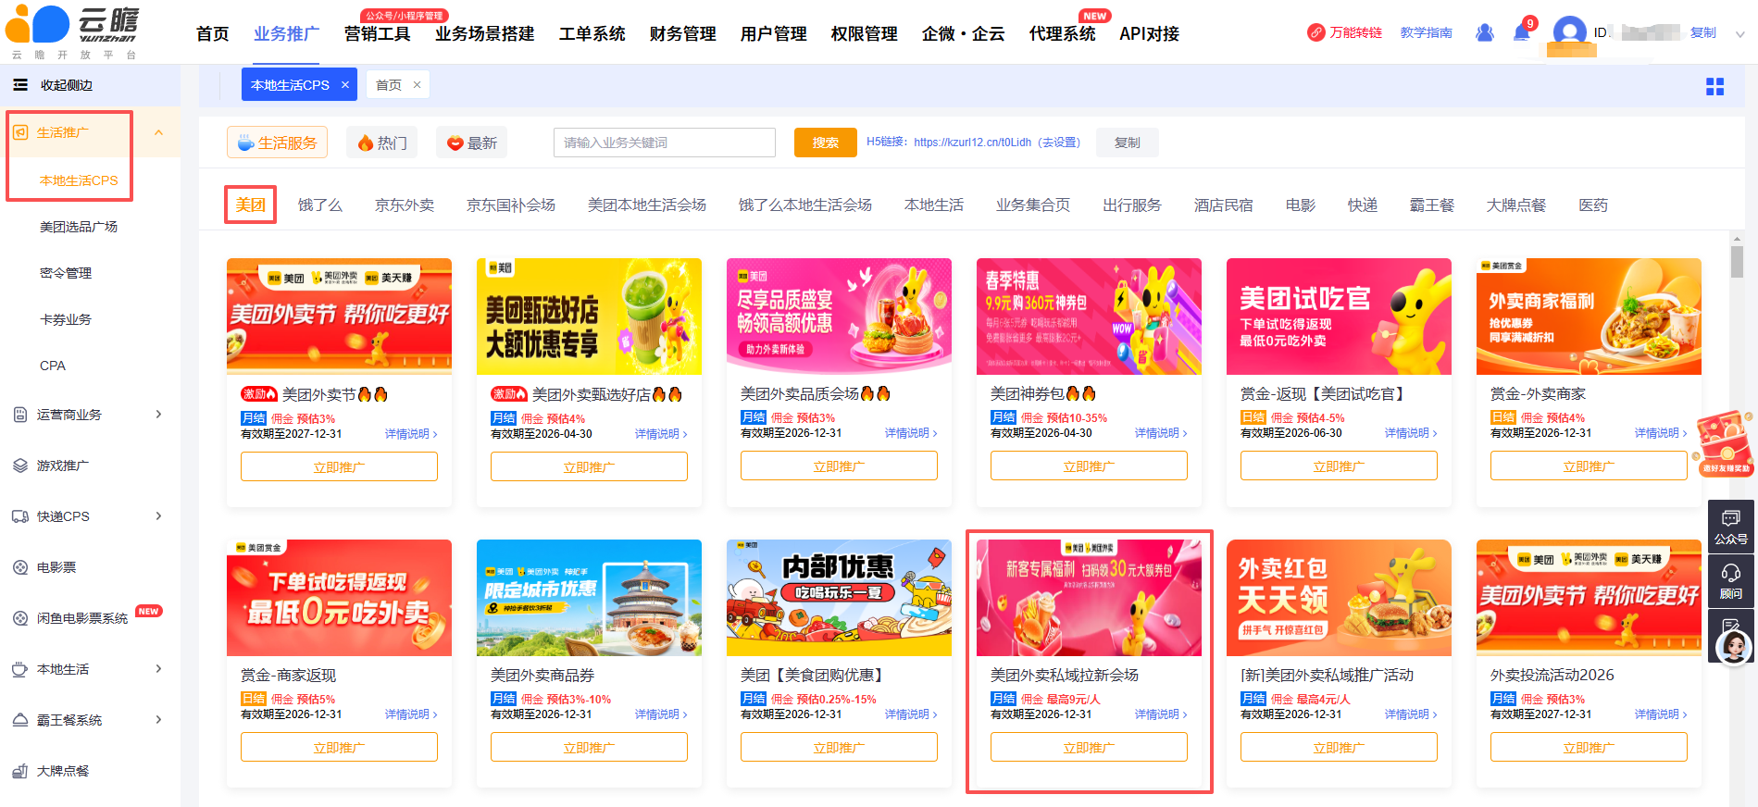The width and height of the screenshot is (1758, 807).
Task: Switch to the 饿了么 category tab
Action: (x=320, y=205)
